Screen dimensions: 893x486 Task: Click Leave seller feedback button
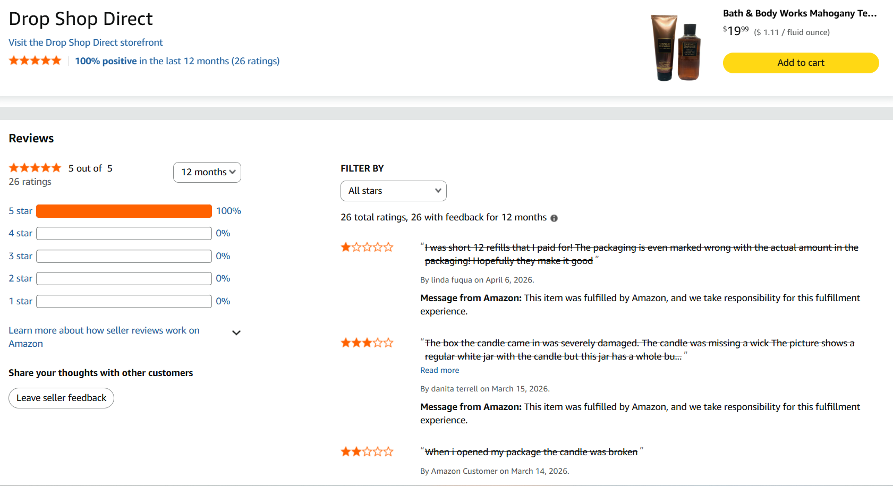[61, 398]
